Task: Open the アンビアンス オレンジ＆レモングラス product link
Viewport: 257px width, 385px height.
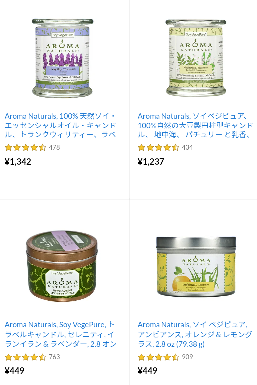Action: pos(195,334)
